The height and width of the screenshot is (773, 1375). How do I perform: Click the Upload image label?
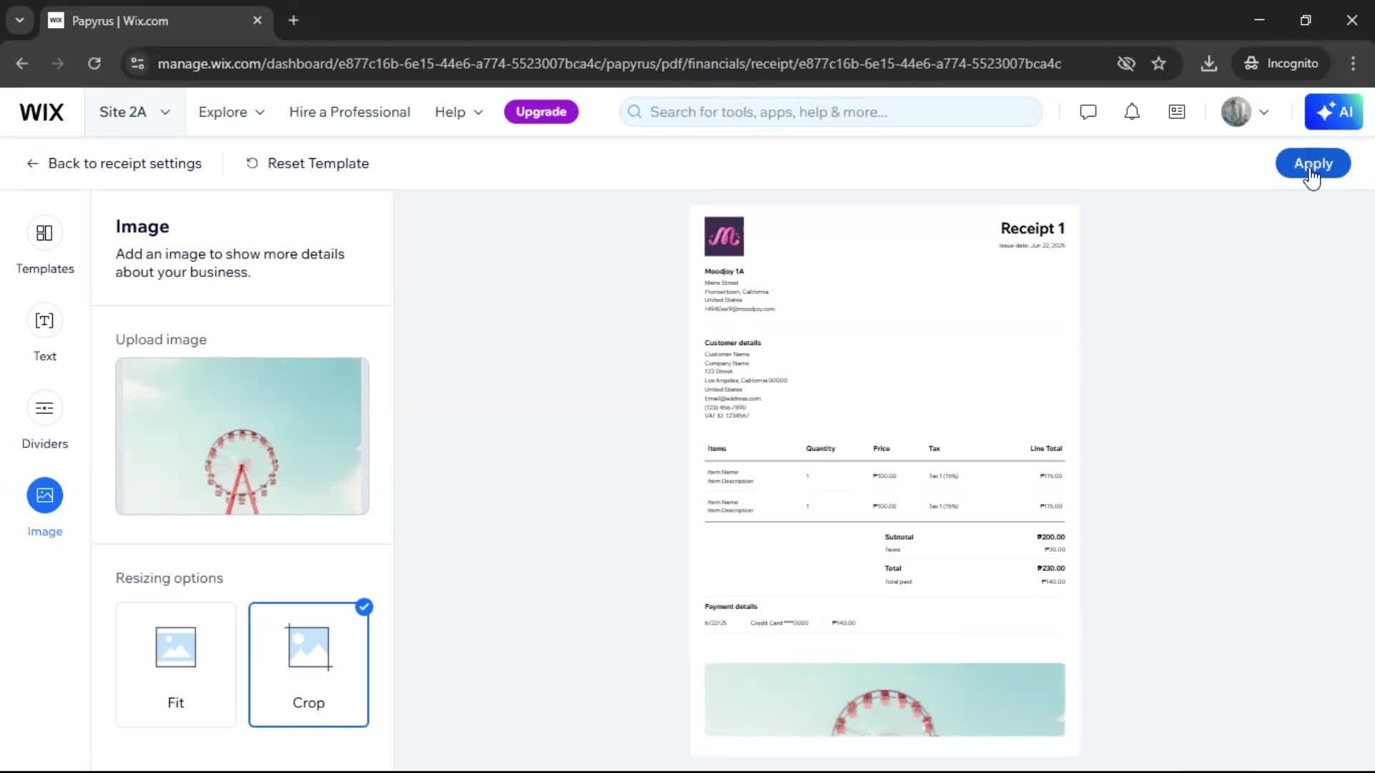(x=161, y=340)
